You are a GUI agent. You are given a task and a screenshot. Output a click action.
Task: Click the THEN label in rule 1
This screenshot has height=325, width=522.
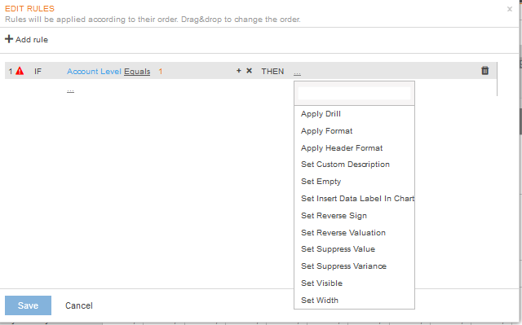[x=272, y=72]
